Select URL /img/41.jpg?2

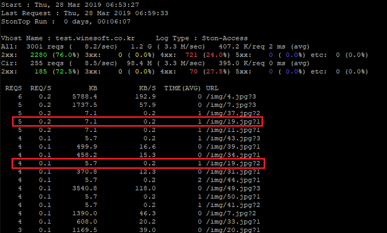[233, 205]
